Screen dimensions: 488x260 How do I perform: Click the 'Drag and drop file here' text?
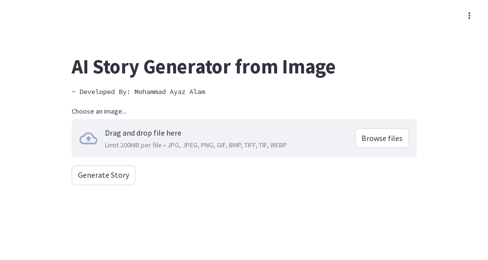pos(143,133)
